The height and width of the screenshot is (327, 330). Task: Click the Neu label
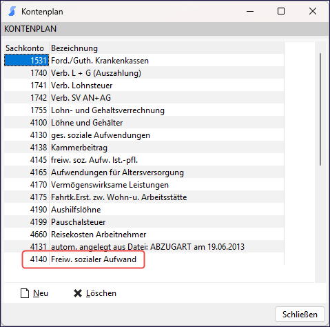[41, 293]
